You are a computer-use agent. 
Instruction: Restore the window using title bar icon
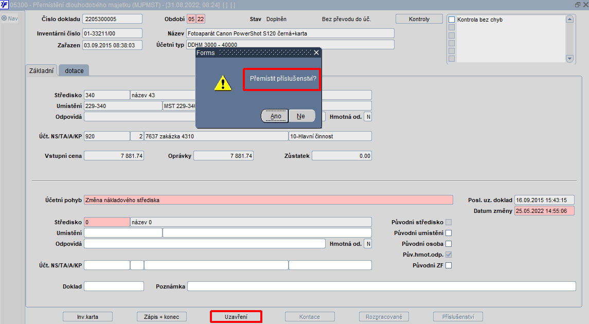coord(577,5)
